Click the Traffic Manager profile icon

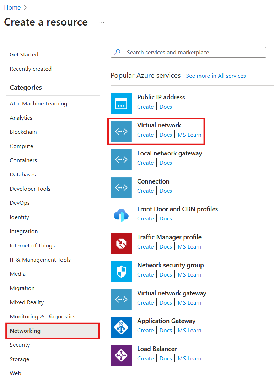(121, 244)
